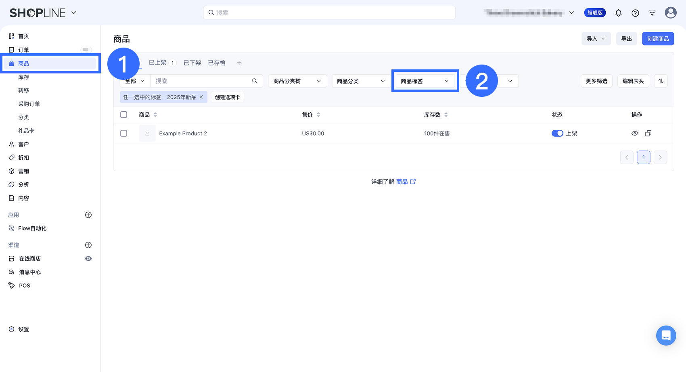Click the user avatar icon

point(670,13)
